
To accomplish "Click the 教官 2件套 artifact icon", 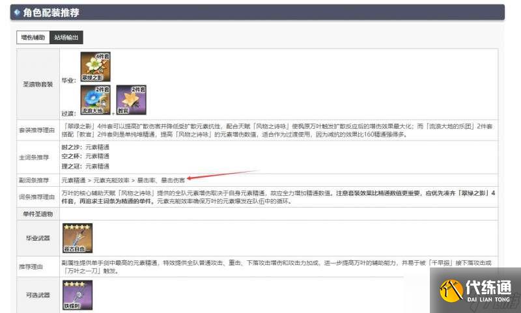I will [x=132, y=100].
